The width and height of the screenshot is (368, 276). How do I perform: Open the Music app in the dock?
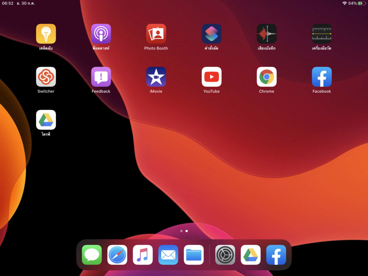tap(143, 255)
